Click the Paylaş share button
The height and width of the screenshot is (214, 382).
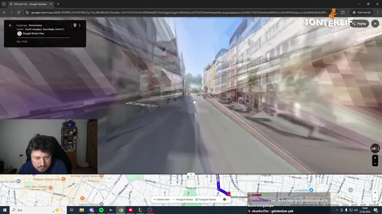(359, 24)
